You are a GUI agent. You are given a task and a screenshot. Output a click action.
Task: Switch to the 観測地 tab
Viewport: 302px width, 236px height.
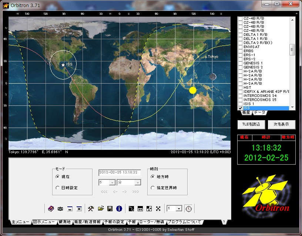[65, 222]
